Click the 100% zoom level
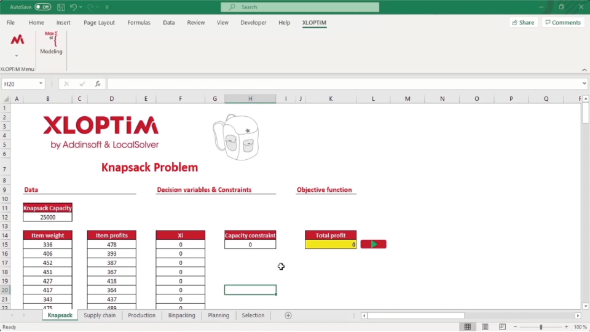Screen dimensions: 590x332 (581, 326)
